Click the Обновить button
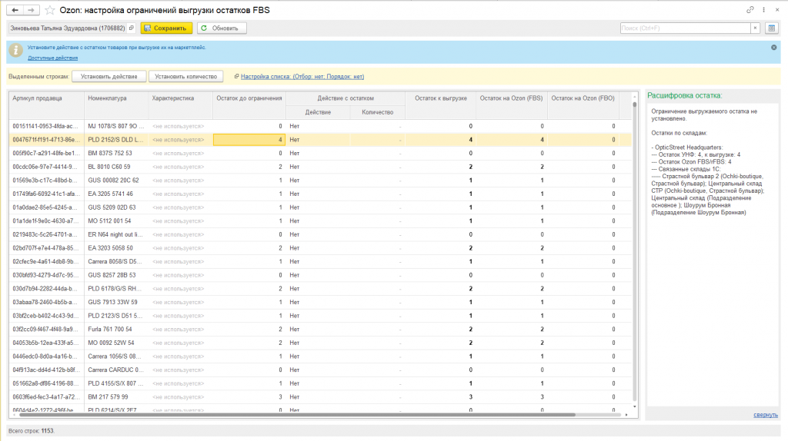Screen dimensions: 788x441 click(x=222, y=28)
